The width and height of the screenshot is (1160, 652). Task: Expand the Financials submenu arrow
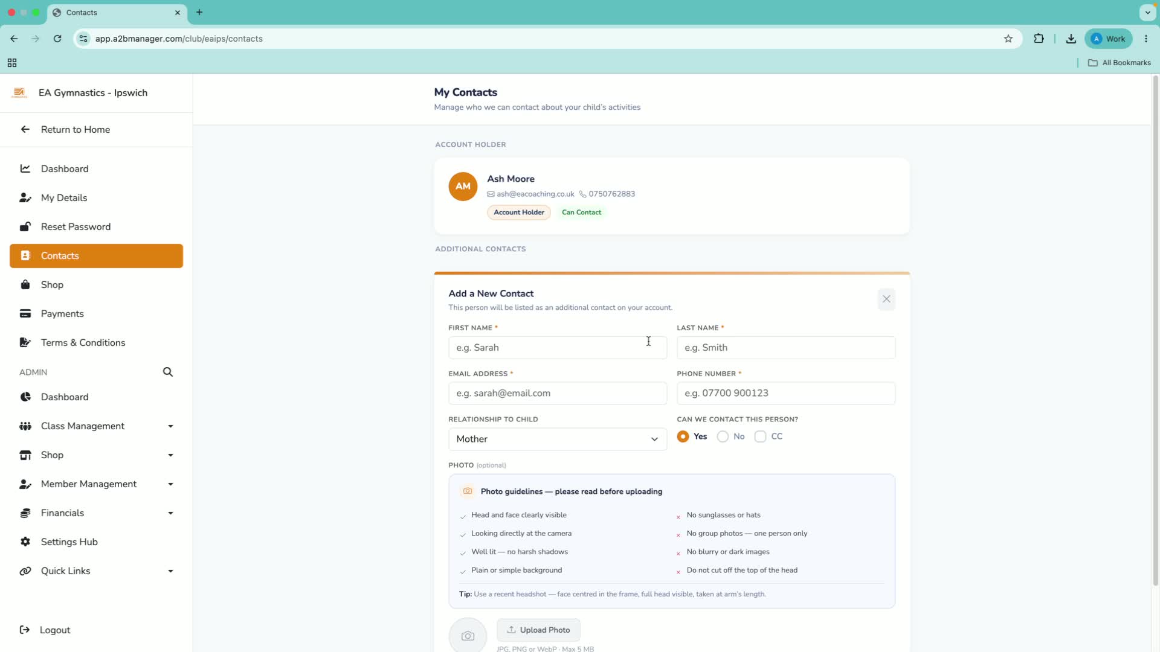pos(170,513)
